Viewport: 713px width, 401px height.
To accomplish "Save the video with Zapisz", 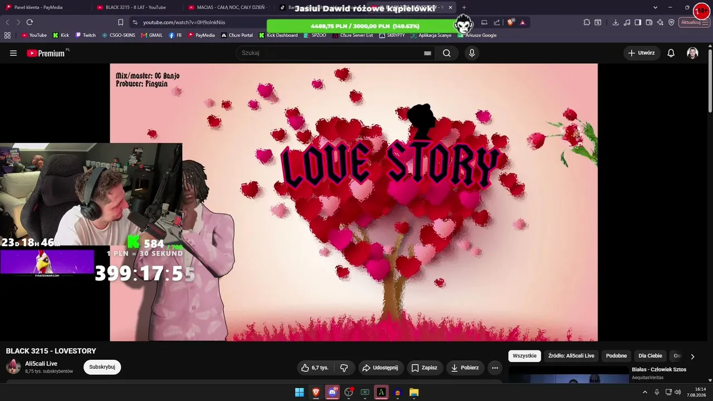I will click(424, 368).
